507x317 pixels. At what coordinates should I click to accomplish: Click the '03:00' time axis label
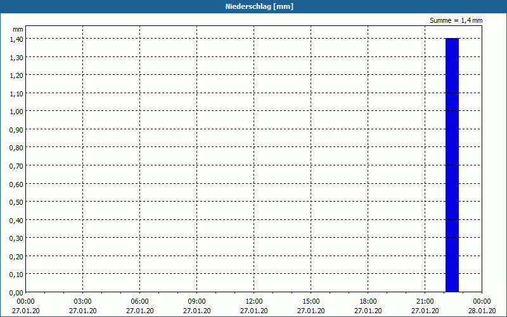pos(83,302)
